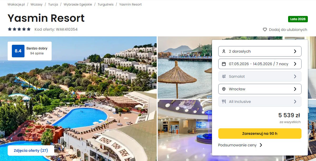The image size is (316, 161).
Task: Click the cutlery icon beside All Inclusive
Action: coord(224,102)
